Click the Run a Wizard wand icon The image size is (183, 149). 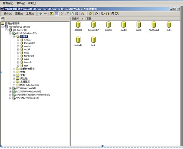pos(97,13)
